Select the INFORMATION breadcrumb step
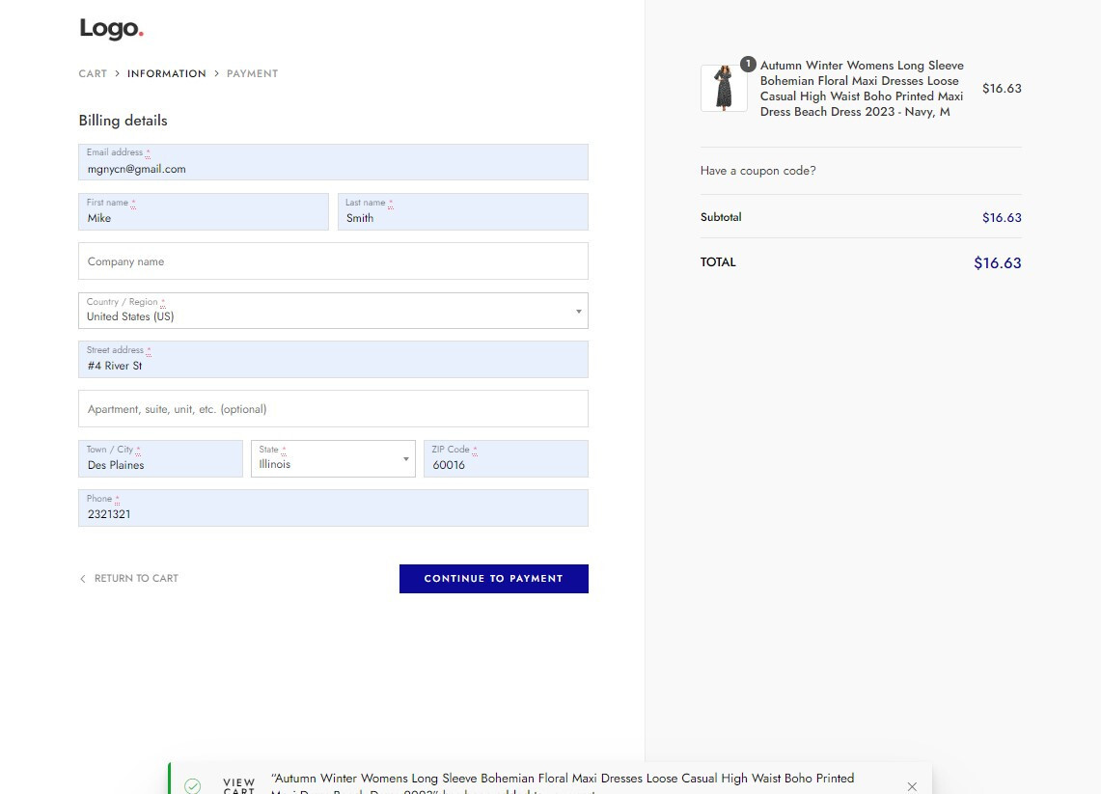Viewport: 1101px width, 794px height. (166, 73)
